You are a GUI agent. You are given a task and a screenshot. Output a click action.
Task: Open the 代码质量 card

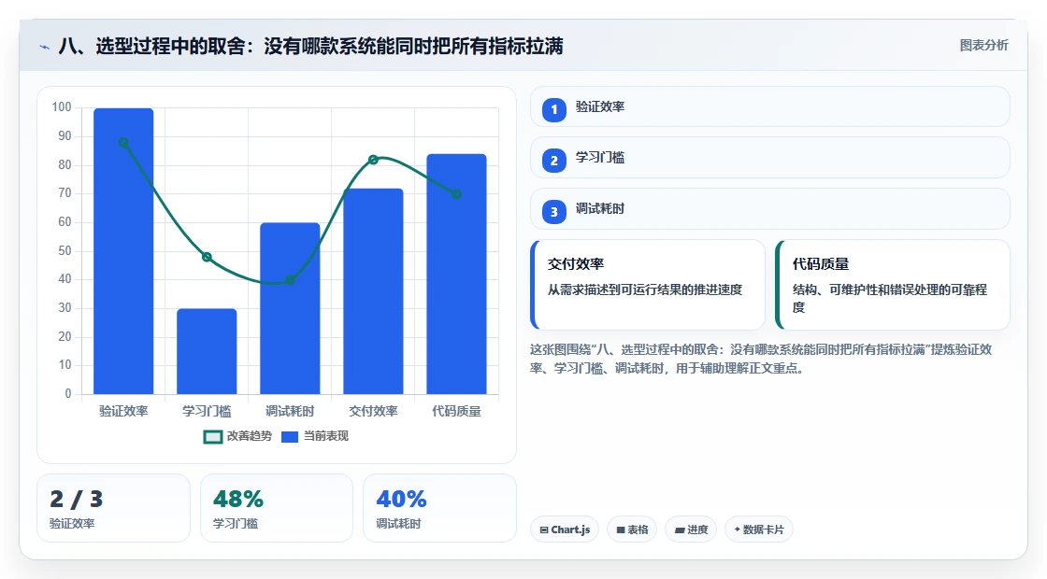point(893,285)
